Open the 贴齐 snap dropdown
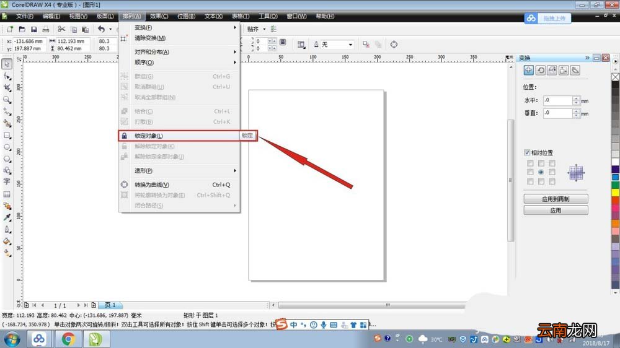Image resolution: width=620 pixels, height=348 pixels. point(264,29)
